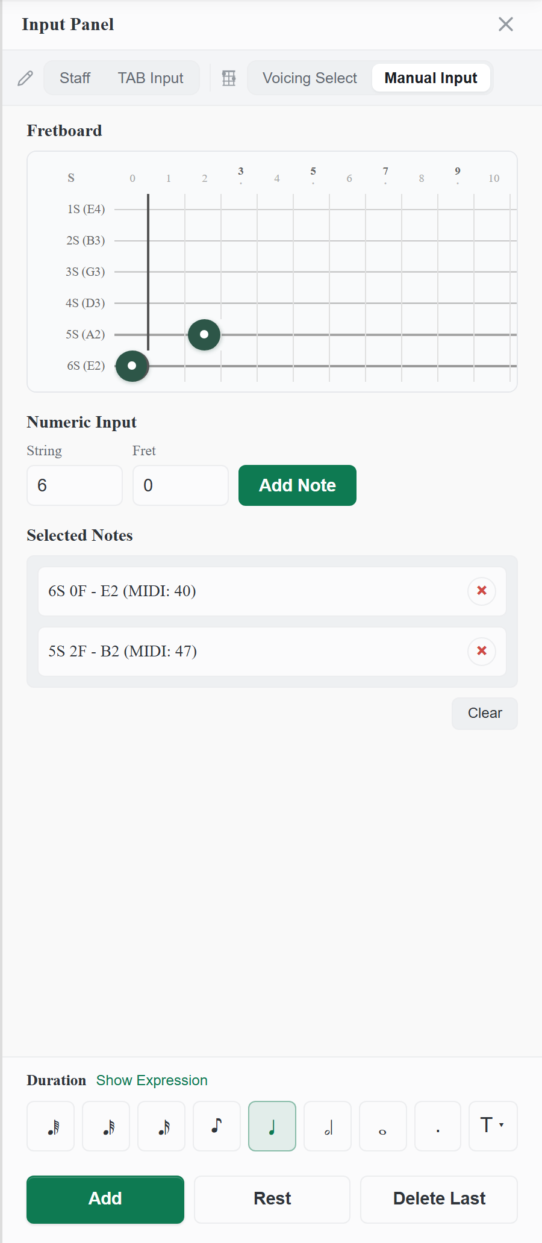This screenshot has width=542, height=1243.
Task: Toggle the fretboard marker on 5S fret 2
Action: 204,334
